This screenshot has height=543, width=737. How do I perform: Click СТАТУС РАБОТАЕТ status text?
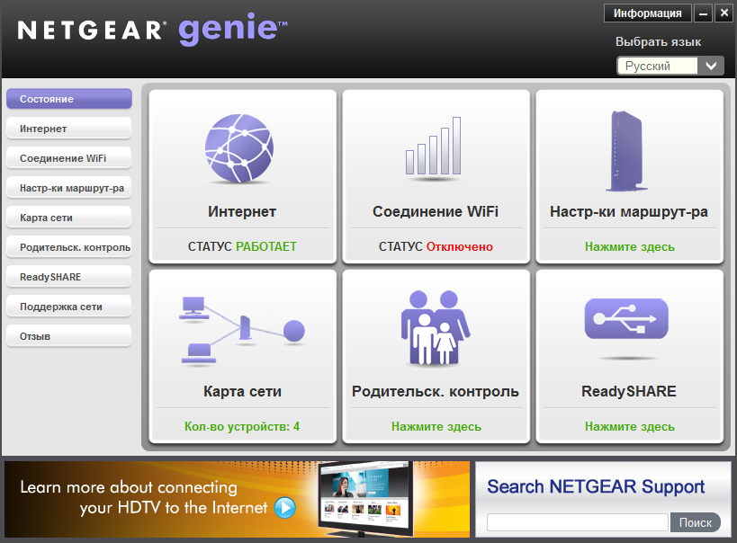tap(242, 246)
